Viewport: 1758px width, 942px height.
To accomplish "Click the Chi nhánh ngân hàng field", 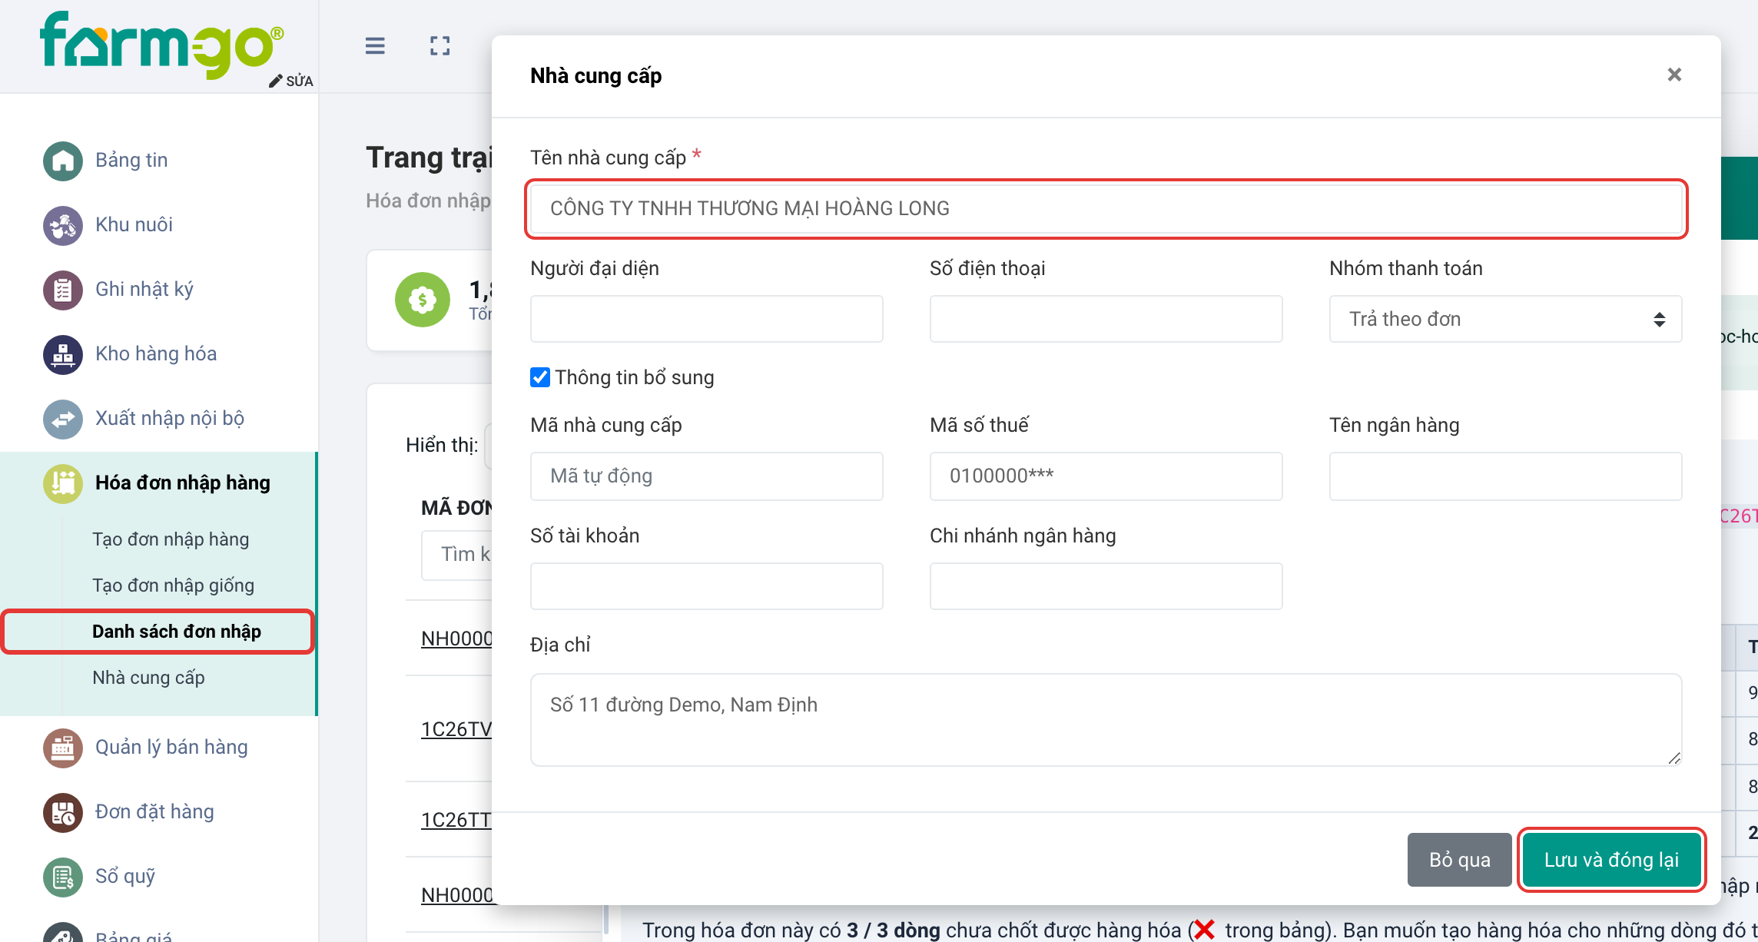I will click(x=1106, y=586).
